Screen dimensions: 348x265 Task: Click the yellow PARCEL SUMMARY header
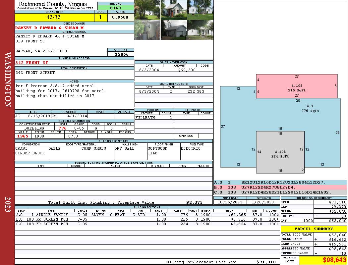[314, 229]
